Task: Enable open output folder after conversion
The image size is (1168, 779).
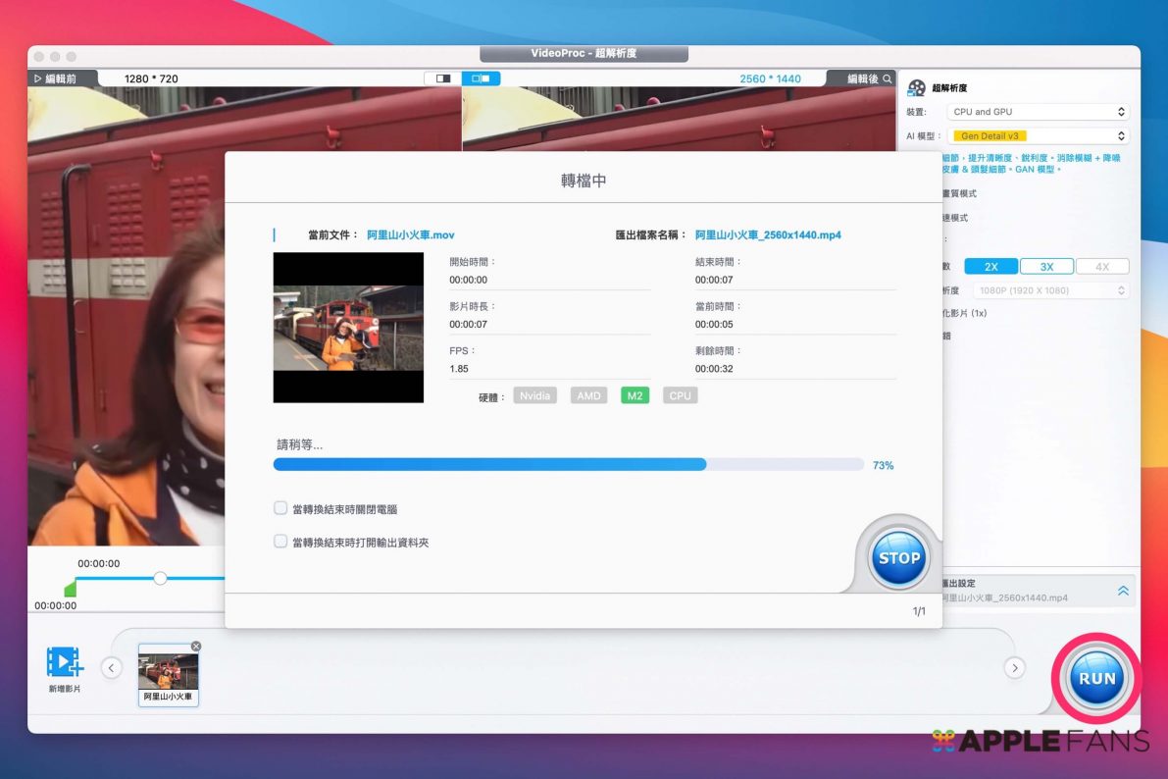Action: 280,542
